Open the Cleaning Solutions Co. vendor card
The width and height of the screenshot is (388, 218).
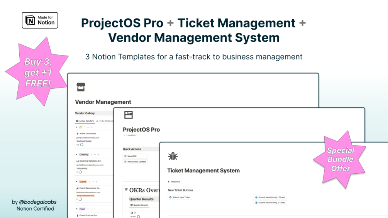point(94,167)
